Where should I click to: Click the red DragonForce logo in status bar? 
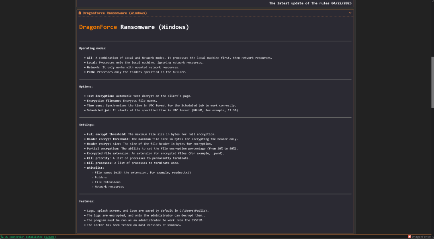click(x=409, y=237)
